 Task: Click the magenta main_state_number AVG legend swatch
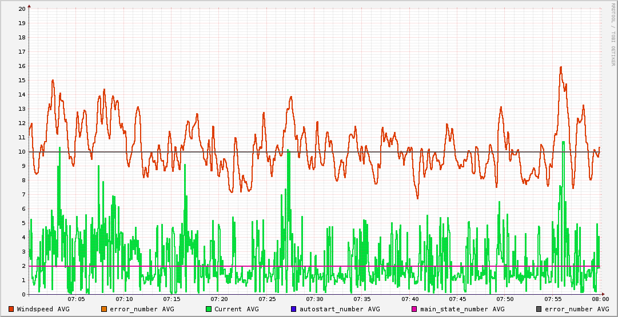click(x=414, y=309)
